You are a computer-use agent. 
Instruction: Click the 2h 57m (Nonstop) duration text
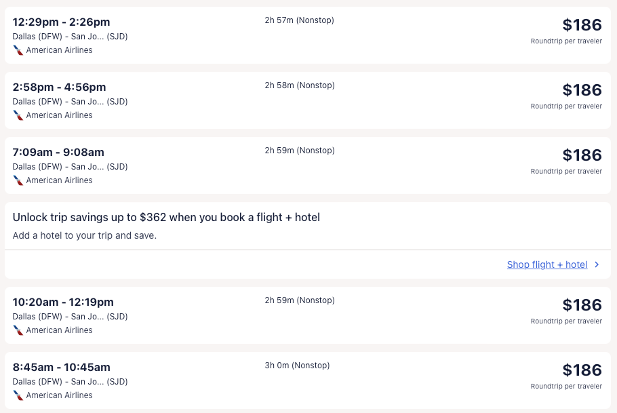pyautogui.click(x=299, y=20)
